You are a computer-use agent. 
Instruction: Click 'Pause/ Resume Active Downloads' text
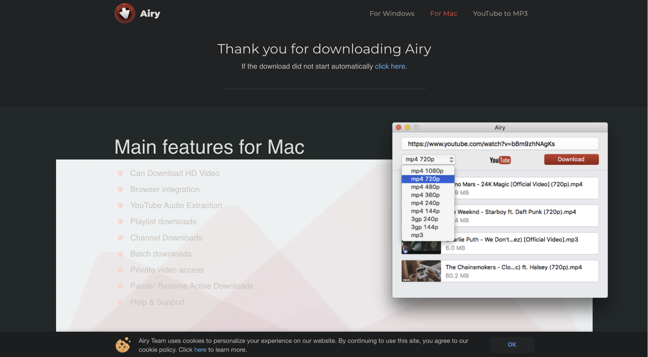point(192,286)
